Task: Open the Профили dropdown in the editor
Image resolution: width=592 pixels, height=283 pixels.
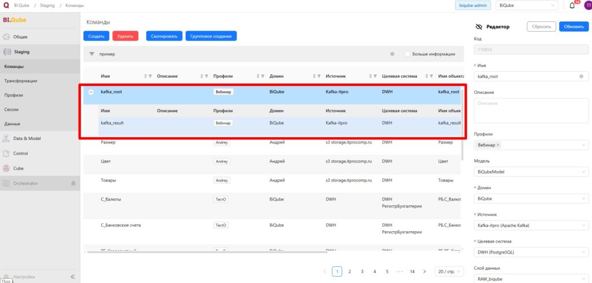Action: click(531, 145)
